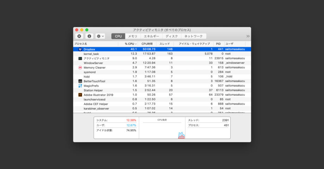Open the ディスク tab
Screen dimensions: 324x169
click(172, 36)
